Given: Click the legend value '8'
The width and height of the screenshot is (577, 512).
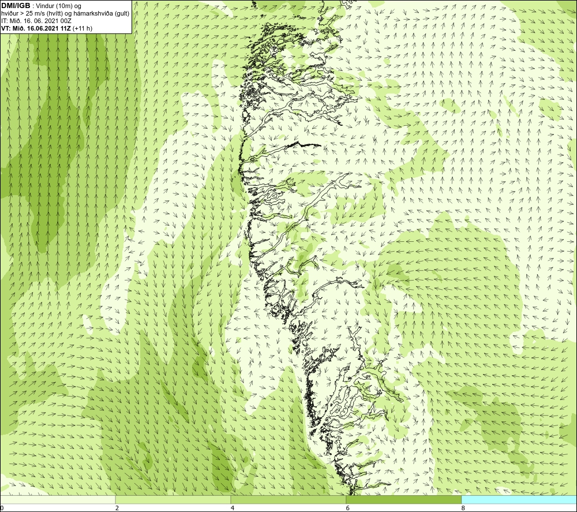Looking at the screenshot, I should [x=463, y=509].
